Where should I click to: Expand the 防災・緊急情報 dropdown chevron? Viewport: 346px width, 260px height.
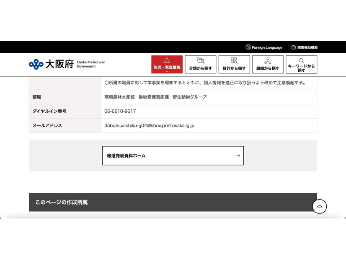point(167,72)
